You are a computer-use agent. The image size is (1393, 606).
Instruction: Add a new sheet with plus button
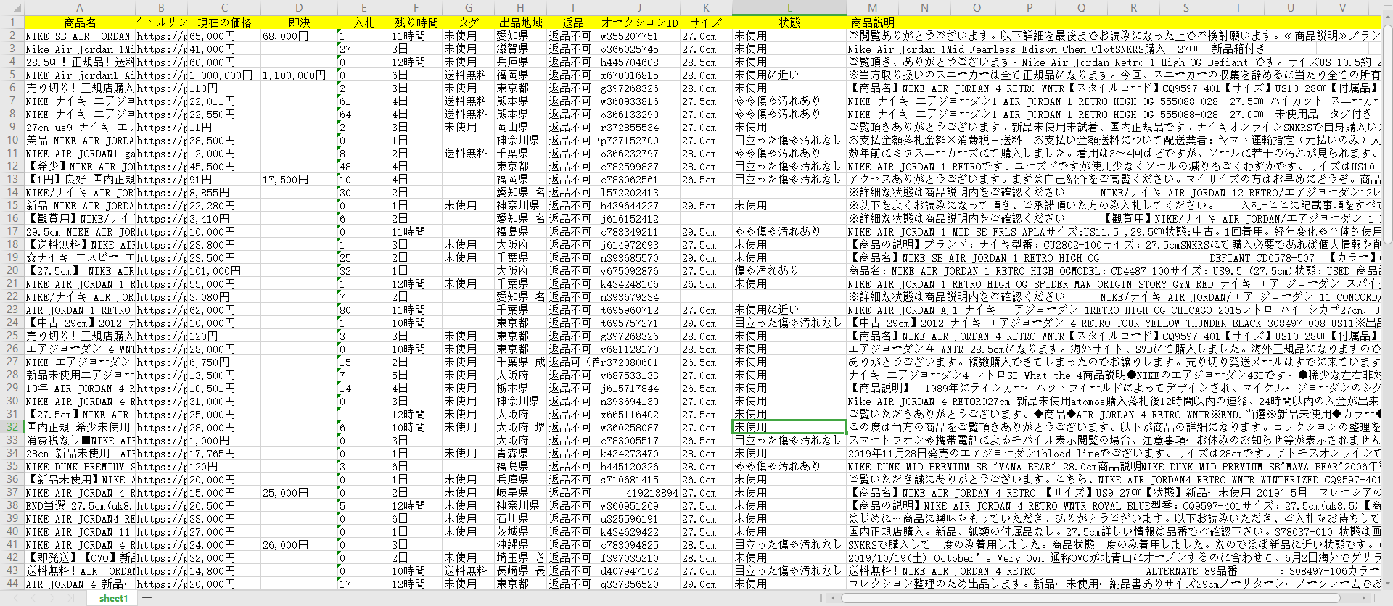coord(147,598)
